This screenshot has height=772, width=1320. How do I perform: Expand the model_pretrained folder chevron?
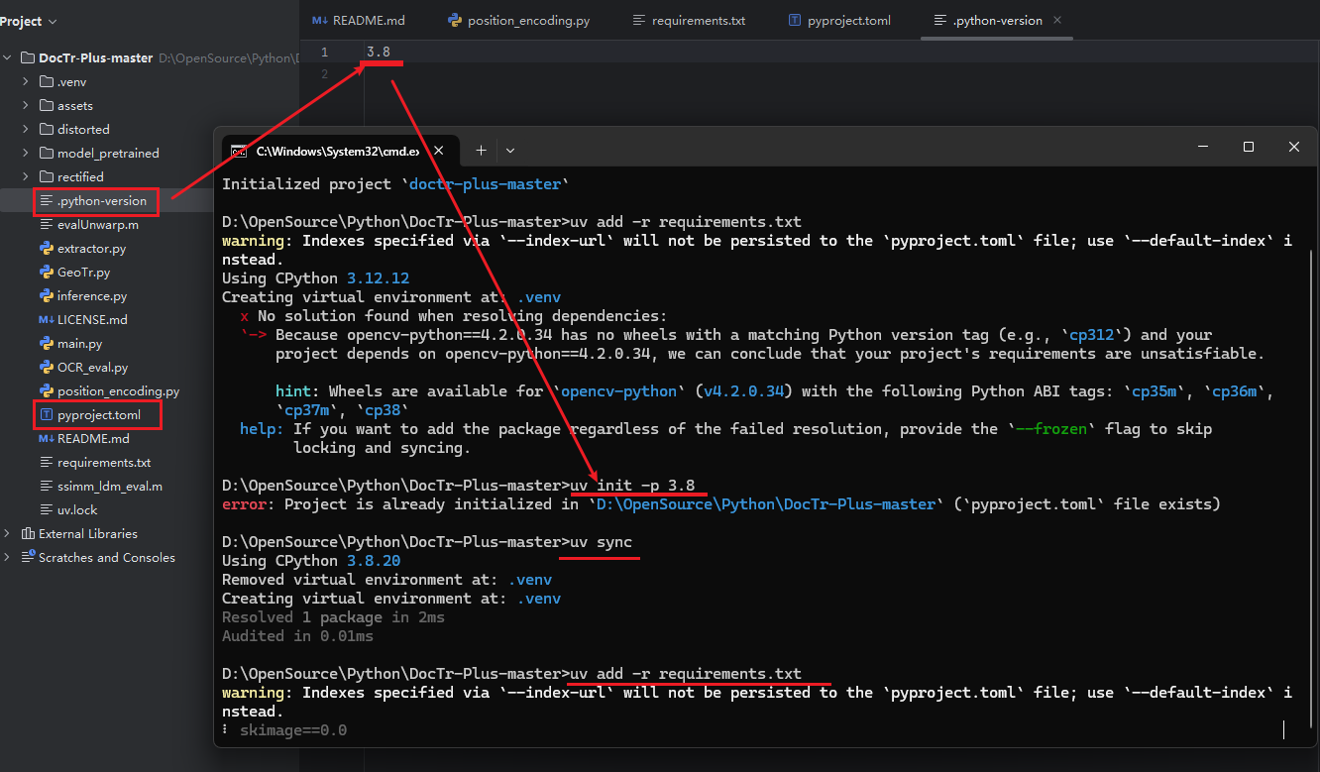[x=27, y=153]
